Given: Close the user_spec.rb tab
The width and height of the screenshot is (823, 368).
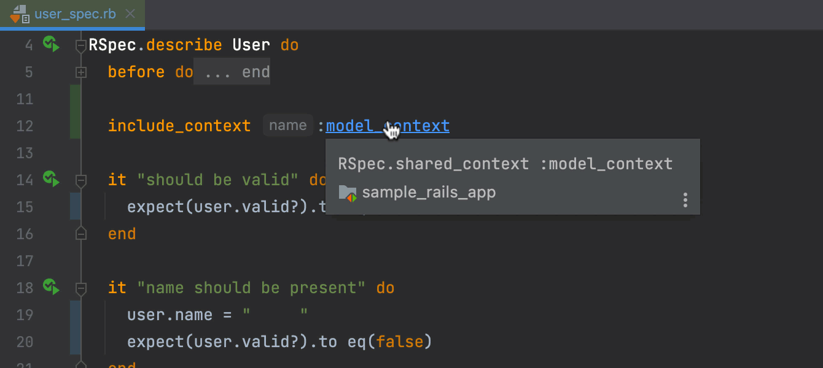Looking at the screenshot, I should click(x=130, y=13).
